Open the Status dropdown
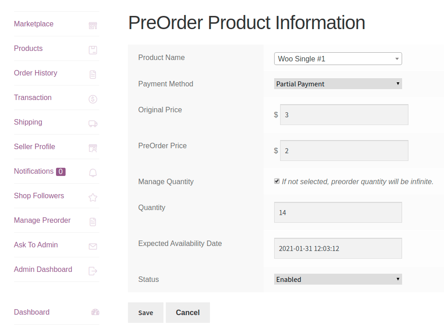This screenshot has height=326, width=444. tap(338, 279)
